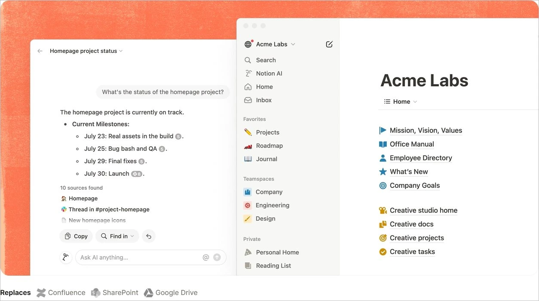
Task: Click the citation badge after July 23 milestone
Action: (178, 136)
